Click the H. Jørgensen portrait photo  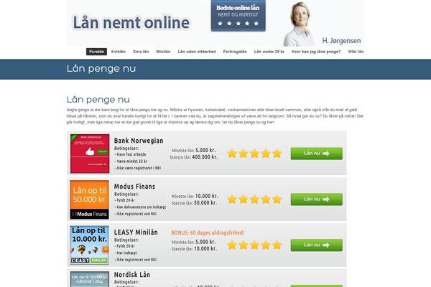pos(300,24)
